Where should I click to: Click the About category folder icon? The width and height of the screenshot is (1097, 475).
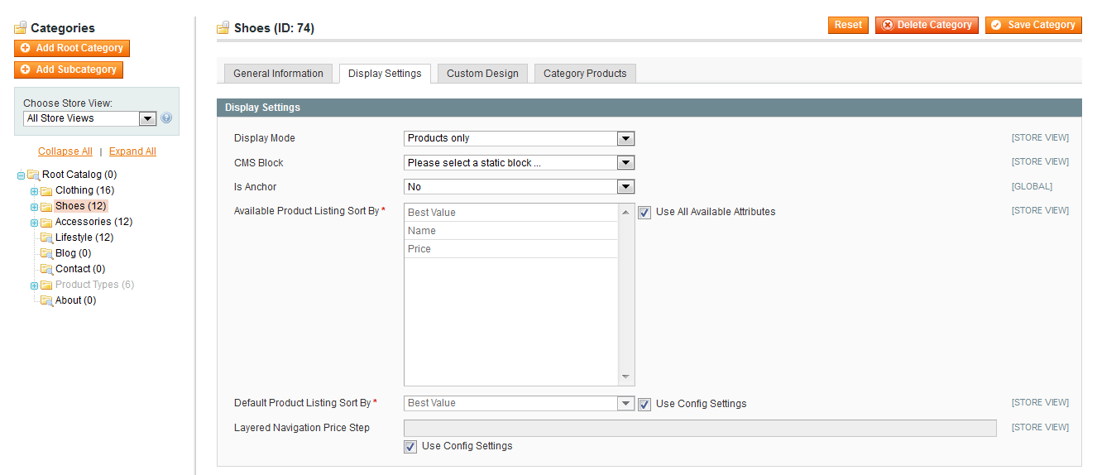coord(47,300)
